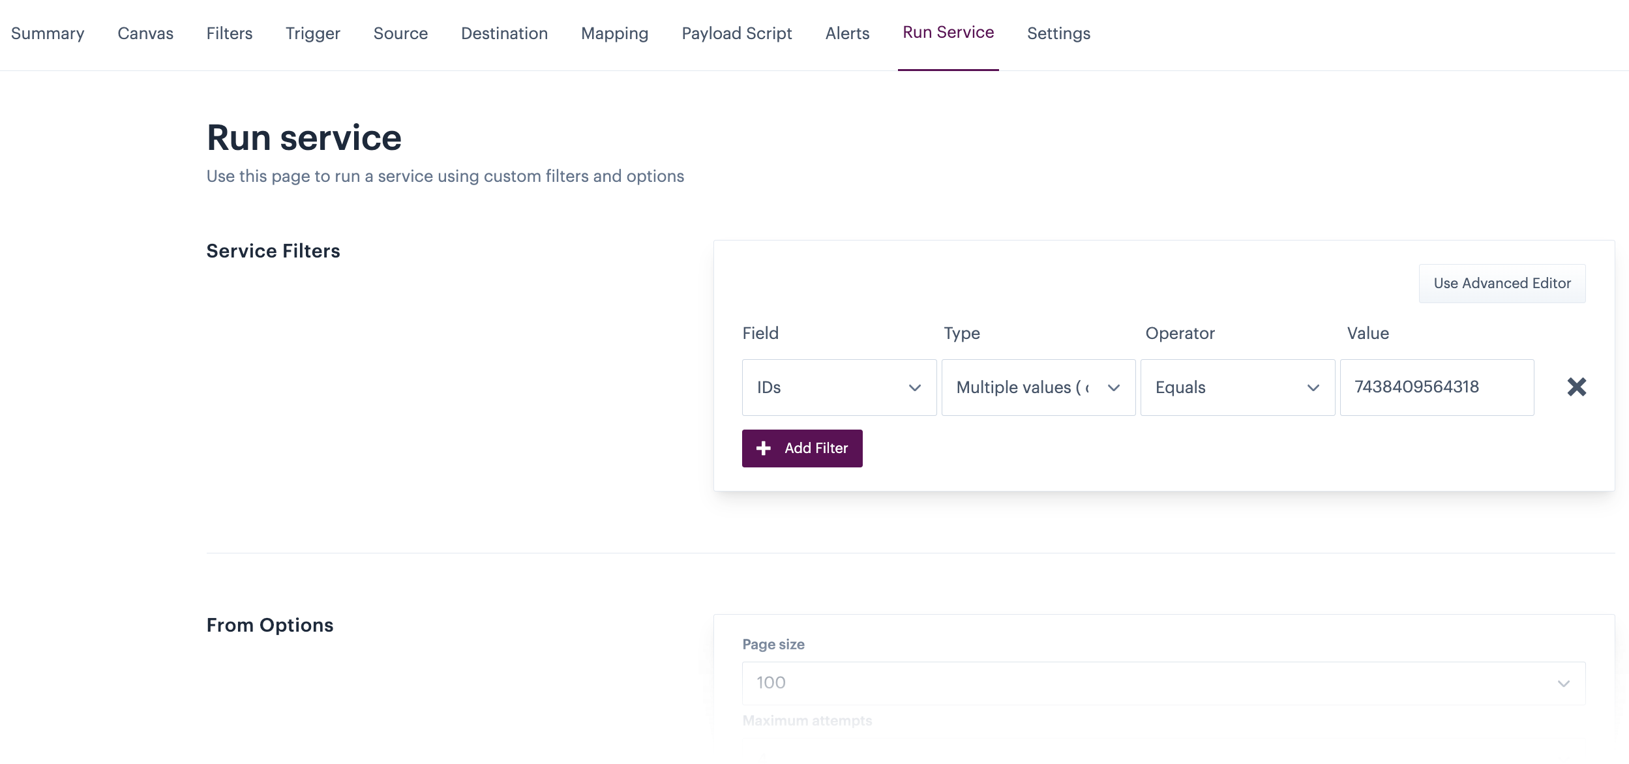
Task: Click the Value field containing 7438409564318
Action: (x=1436, y=387)
